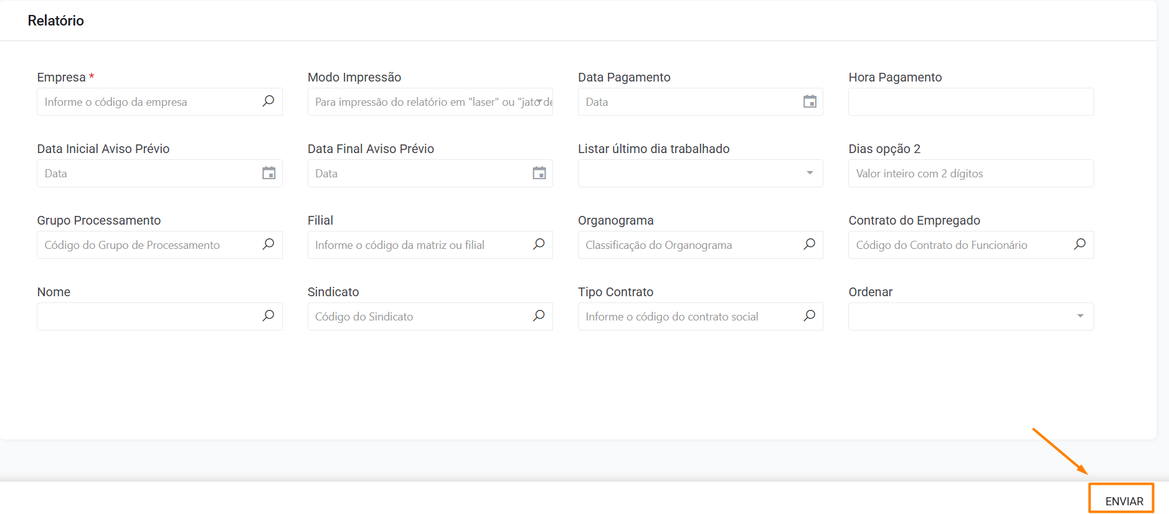1169x514 pixels.
Task: Open calendar for Data Final Aviso Prévio
Action: coord(539,173)
